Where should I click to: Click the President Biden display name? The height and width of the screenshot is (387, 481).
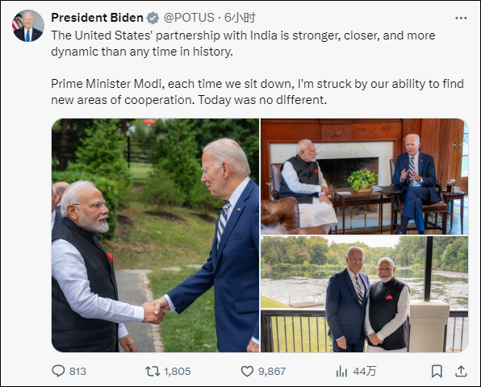click(x=97, y=18)
